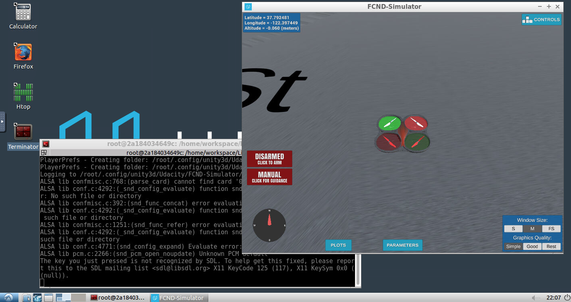Click the Terminator vertical scrollbar
Screen dimensions: 571x302
pos(358,270)
